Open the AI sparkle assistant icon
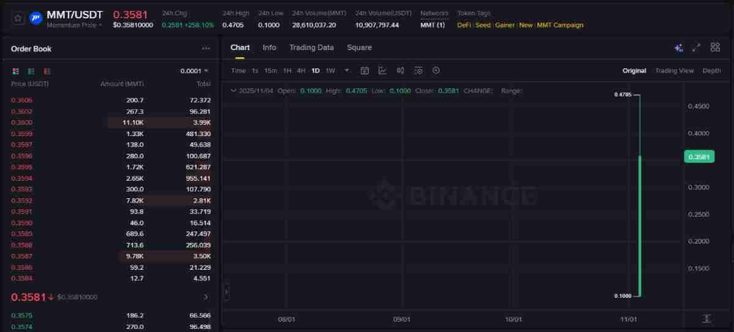The height and width of the screenshot is (332, 734). pyautogui.click(x=678, y=48)
